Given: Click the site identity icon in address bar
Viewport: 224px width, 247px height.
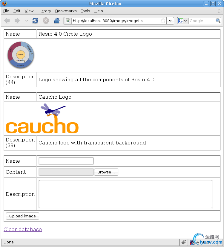Looking at the screenshot, I should 68,21.
